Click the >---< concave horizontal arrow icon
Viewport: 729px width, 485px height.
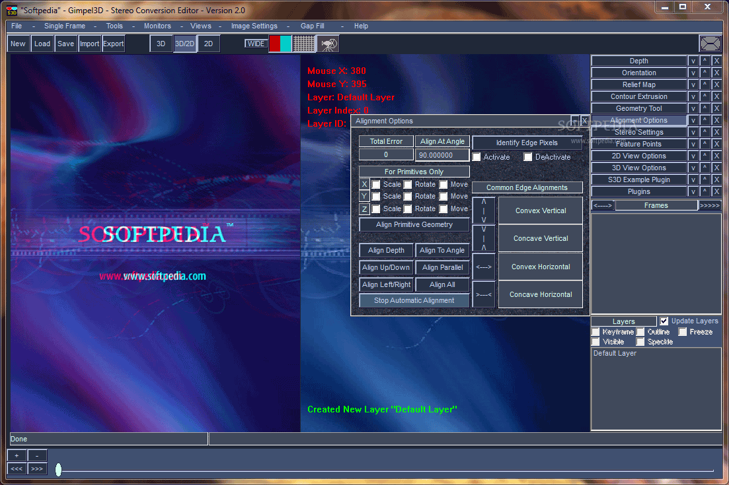pos(484,295)
